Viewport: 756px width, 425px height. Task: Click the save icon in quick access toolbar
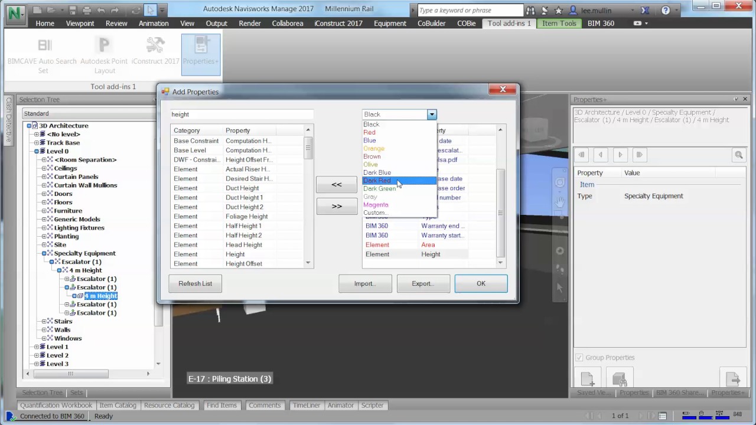click(73, 10)
